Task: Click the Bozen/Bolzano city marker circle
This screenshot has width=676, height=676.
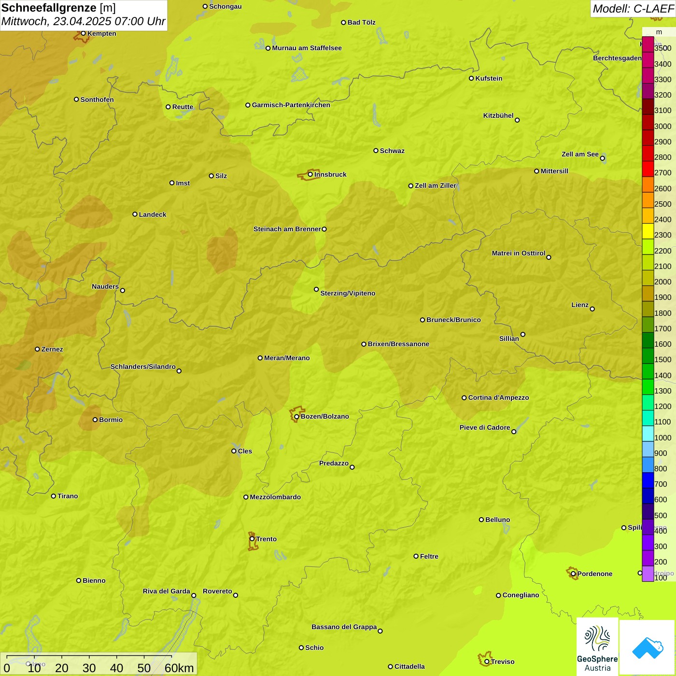Action: click(x=296, y=417)
